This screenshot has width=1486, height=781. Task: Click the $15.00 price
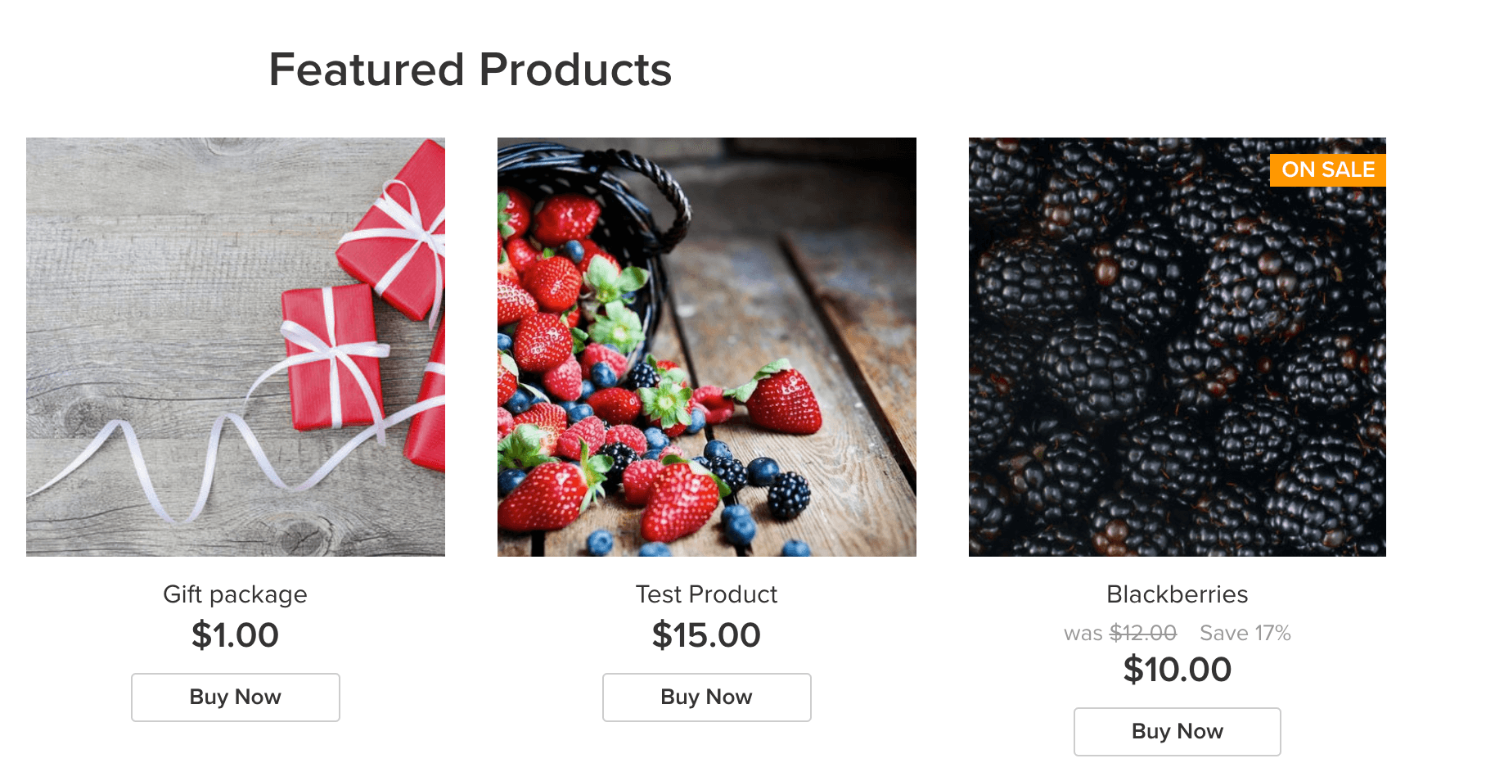tap(706, 635)
